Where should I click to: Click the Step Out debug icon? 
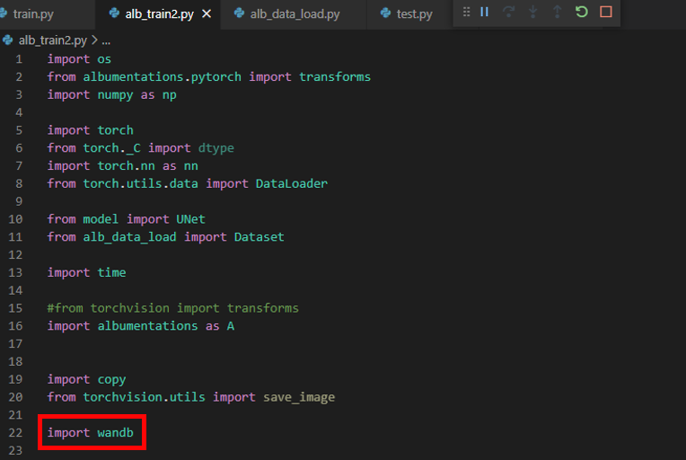click(557, 12)
